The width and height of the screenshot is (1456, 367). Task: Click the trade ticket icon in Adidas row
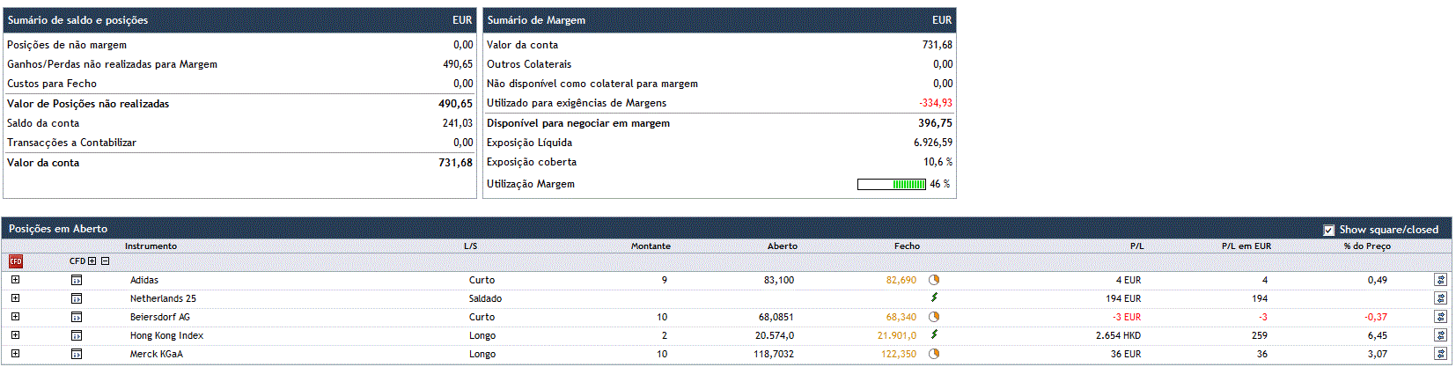[1440, 280]
